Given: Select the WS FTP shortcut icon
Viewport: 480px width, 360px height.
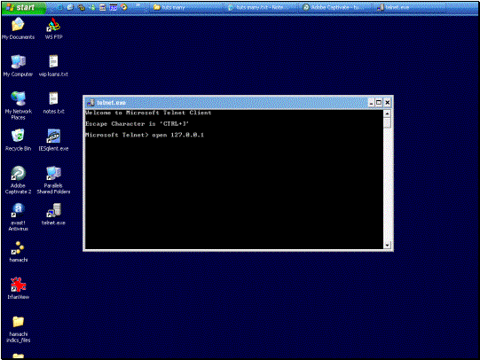Looking at the screenshot, I should [x=53, y=28].
